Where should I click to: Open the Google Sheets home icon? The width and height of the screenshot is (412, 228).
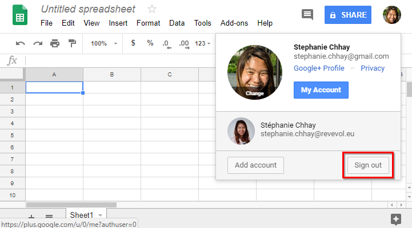click(x=20, y=15)
